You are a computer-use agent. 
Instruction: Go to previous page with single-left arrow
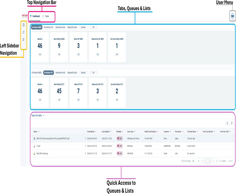[202, 161]
